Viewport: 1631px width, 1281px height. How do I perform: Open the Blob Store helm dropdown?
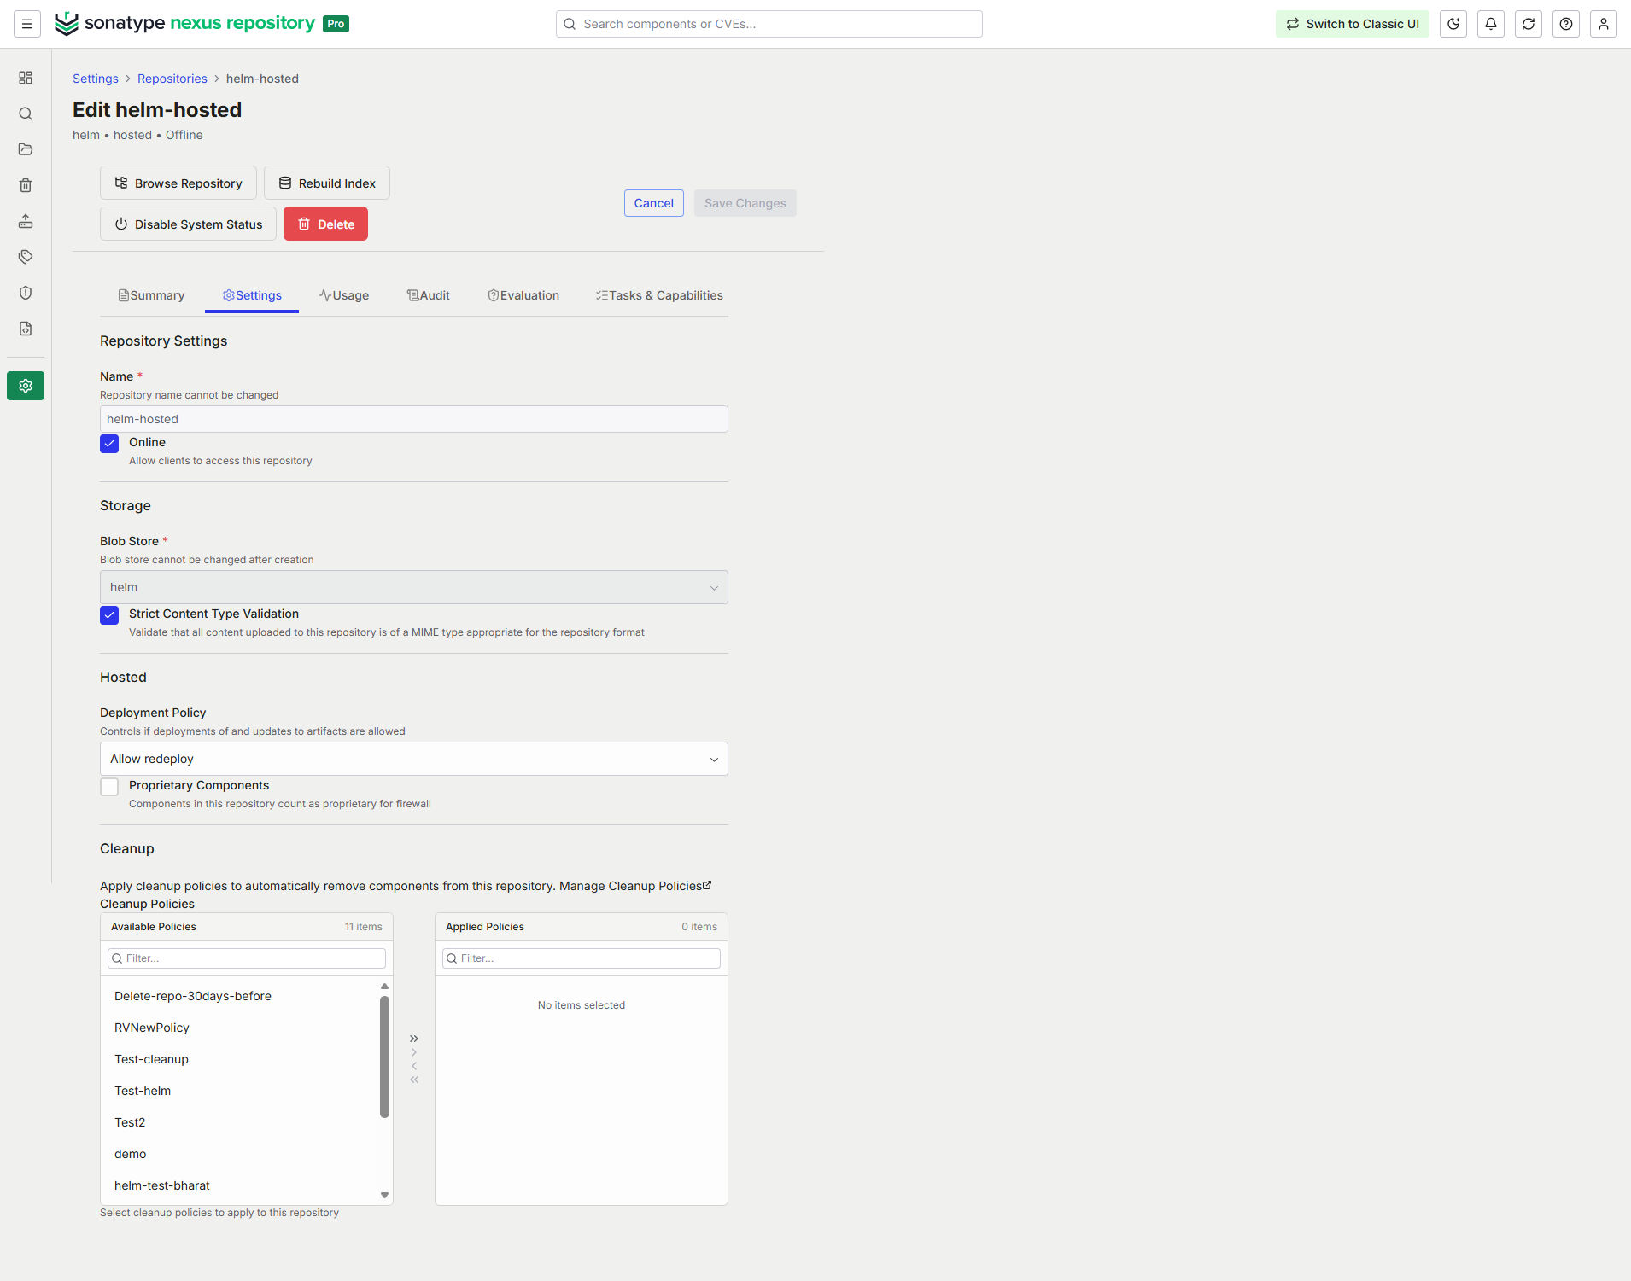click(414, 587)
